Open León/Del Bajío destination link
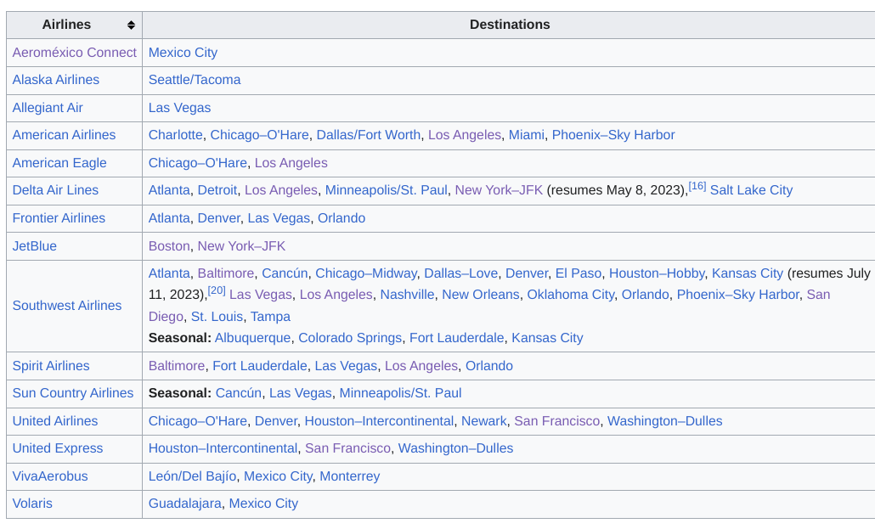The height and width of the screenshot is (529, 875). coord(193,476)
